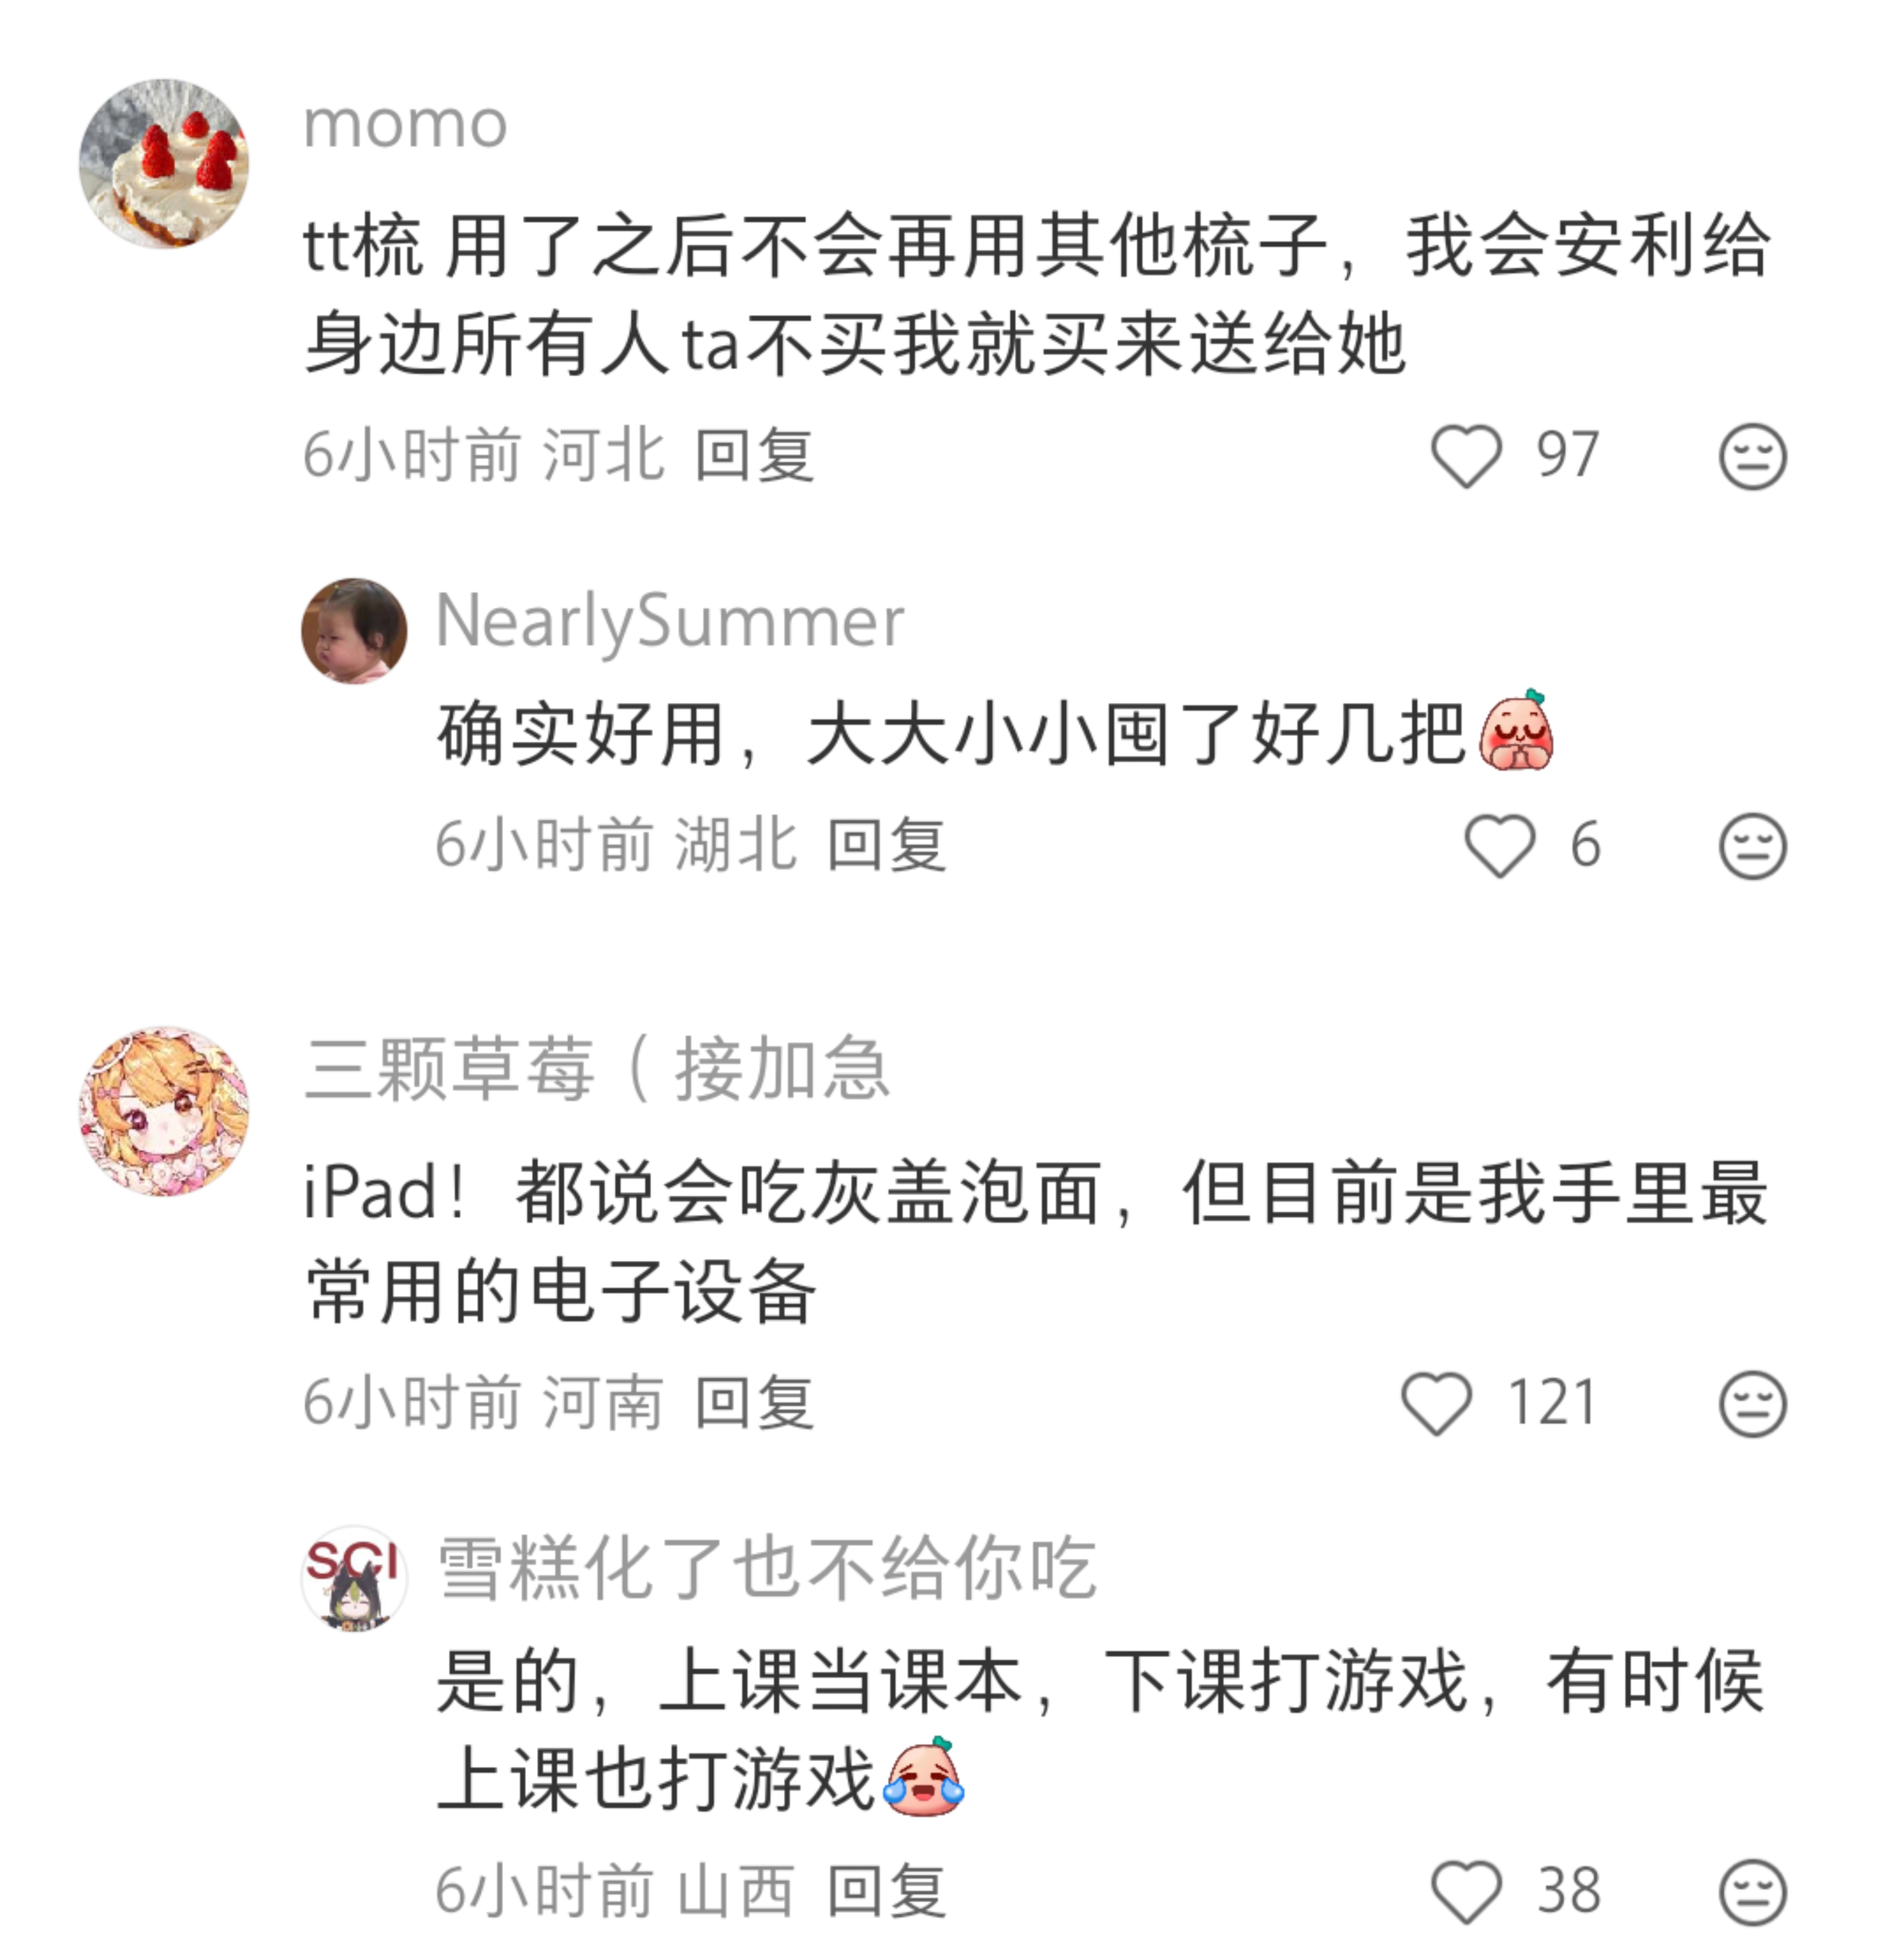Viewport: 1904px width, 1959px height.
Task: Reply to the comment from 山西
Action: pos(886,1892)
